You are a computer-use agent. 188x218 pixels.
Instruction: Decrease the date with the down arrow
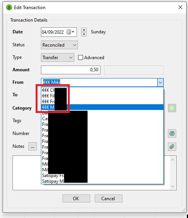[84, 34]
